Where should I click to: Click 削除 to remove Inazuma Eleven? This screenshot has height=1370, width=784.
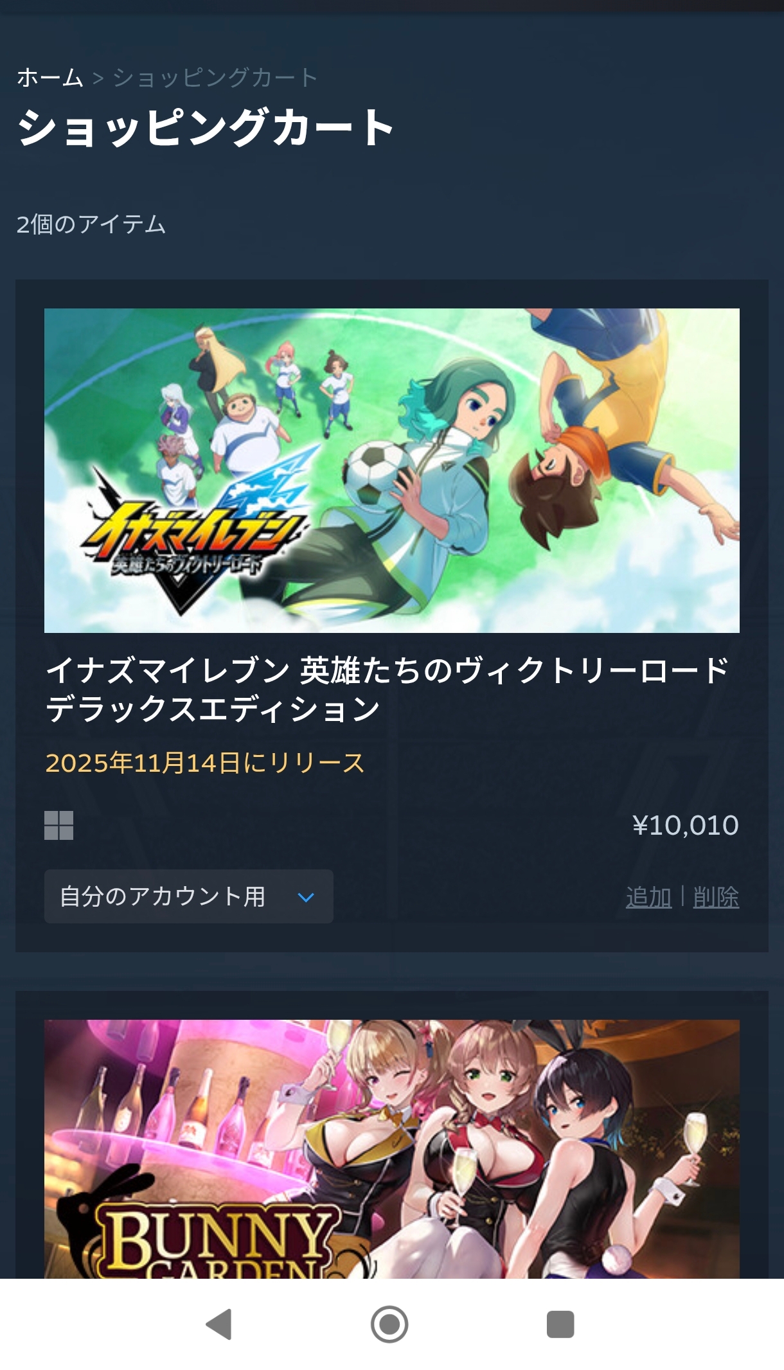tap(716, 897)
